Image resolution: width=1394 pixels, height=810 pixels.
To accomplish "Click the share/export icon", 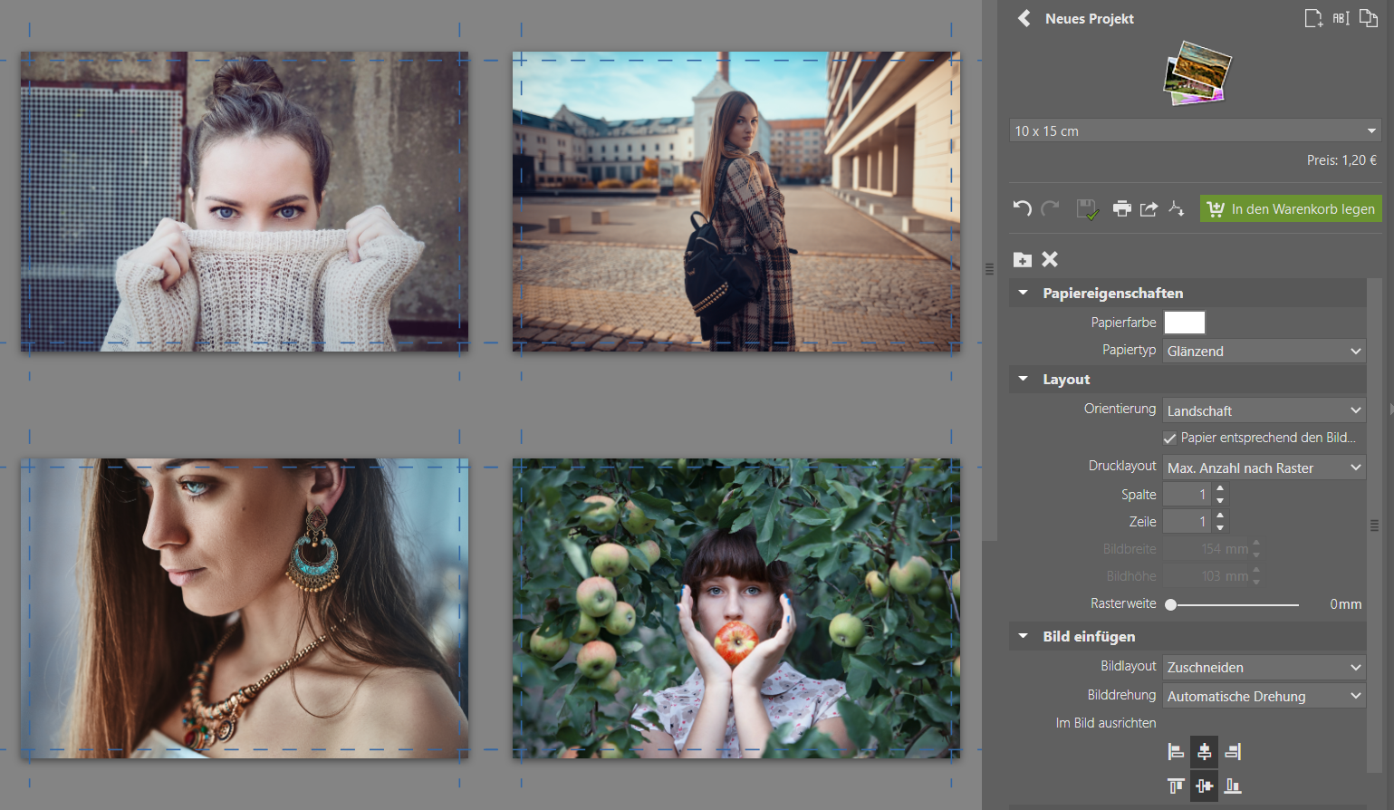I will [1149, 208].
